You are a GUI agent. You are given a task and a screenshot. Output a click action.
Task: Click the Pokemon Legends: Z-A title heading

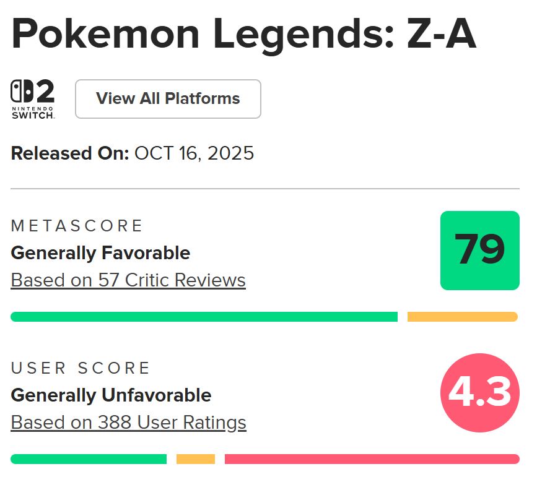click(243, 35)
